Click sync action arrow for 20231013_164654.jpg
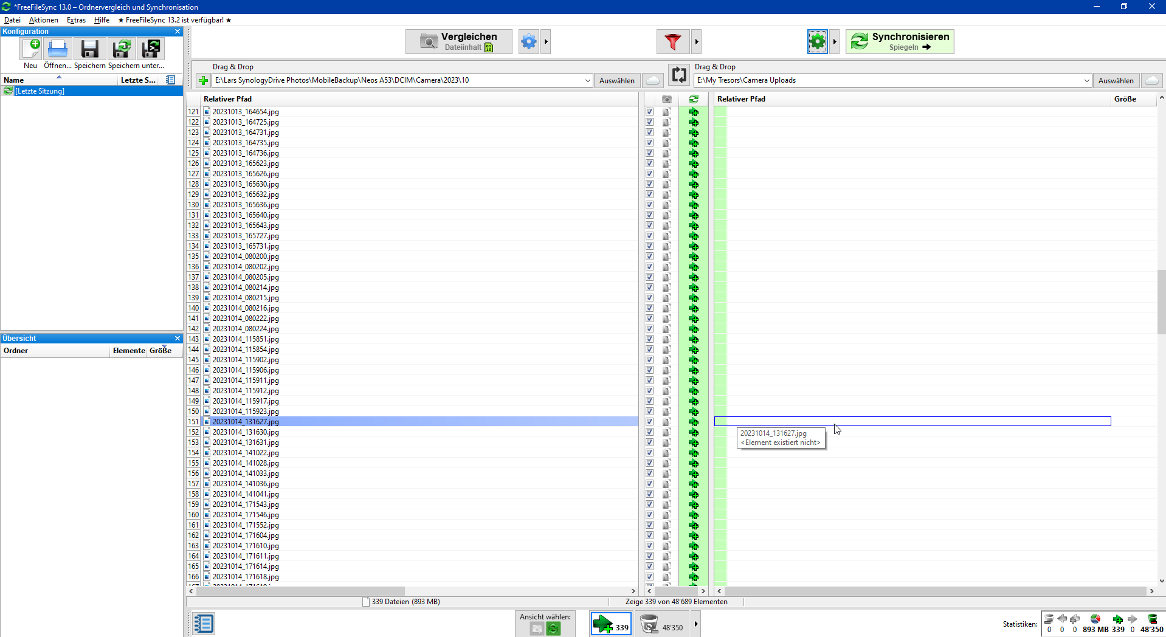 click(694, 112)
